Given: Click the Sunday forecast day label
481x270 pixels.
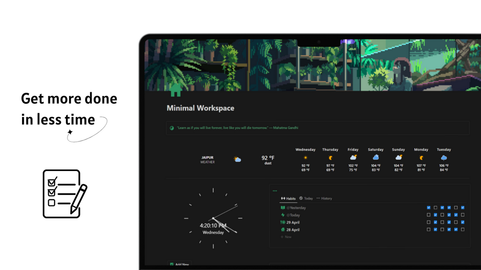Looking at the screenshot, I should tap(399, 150).
